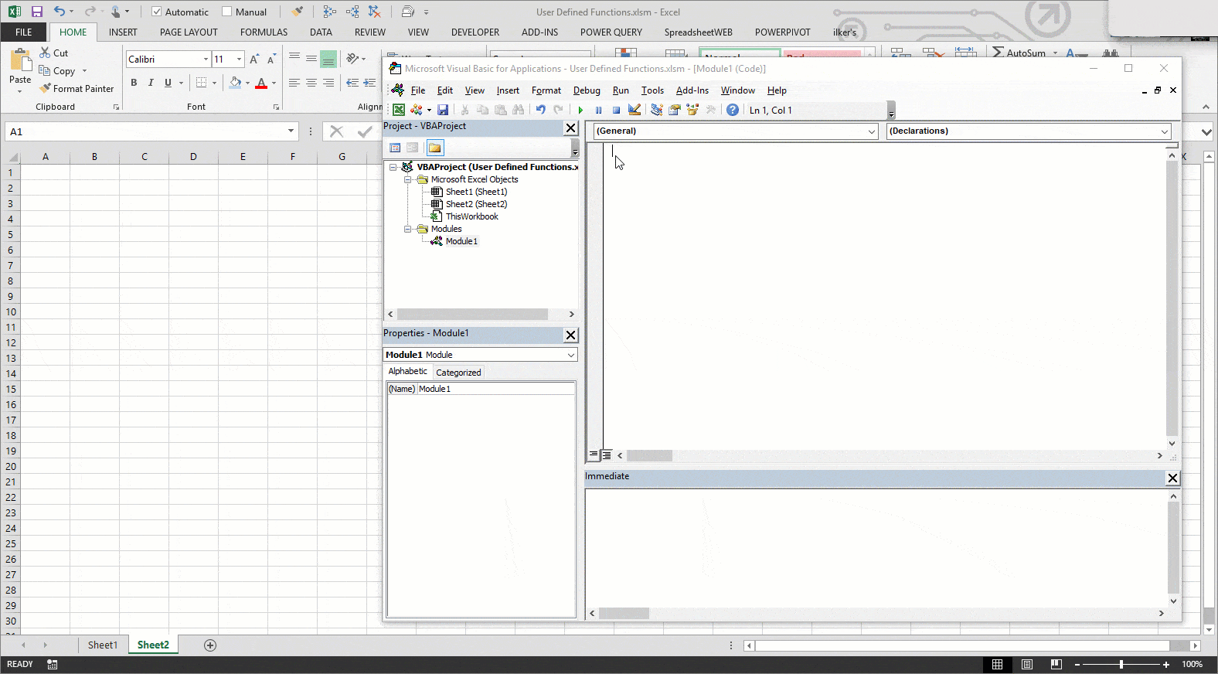
Task: Expand the Excel Name Box dropdown
Action: 291,131
